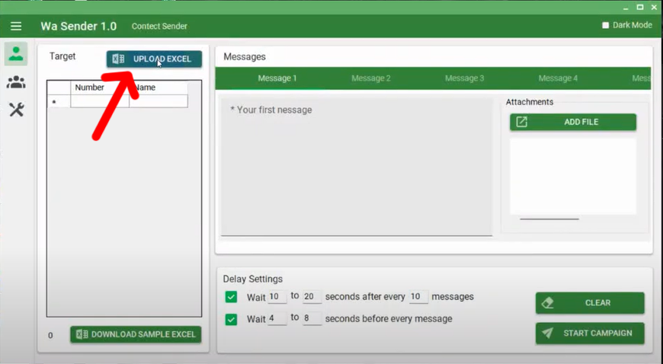
Task: Click the Upload Excel button
Action: pyautogui.click(x=155, y=59)
